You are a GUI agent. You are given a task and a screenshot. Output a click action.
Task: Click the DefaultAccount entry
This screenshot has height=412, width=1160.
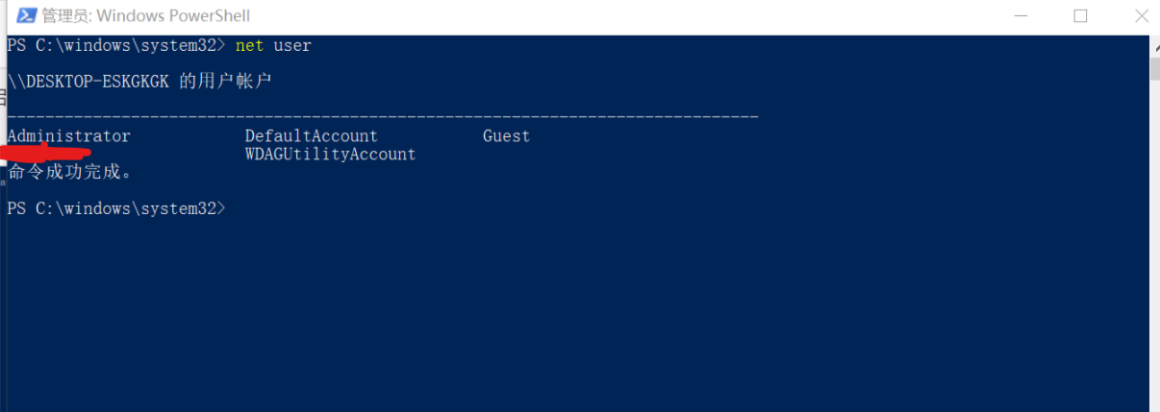coord(311,135)
